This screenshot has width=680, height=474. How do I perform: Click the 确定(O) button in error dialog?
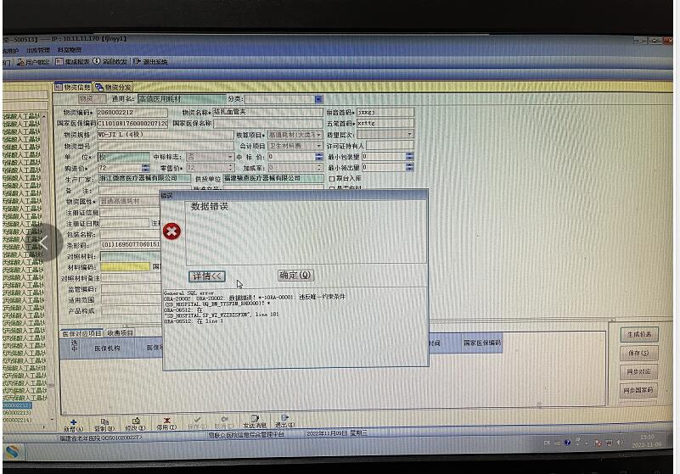(295, 275)
